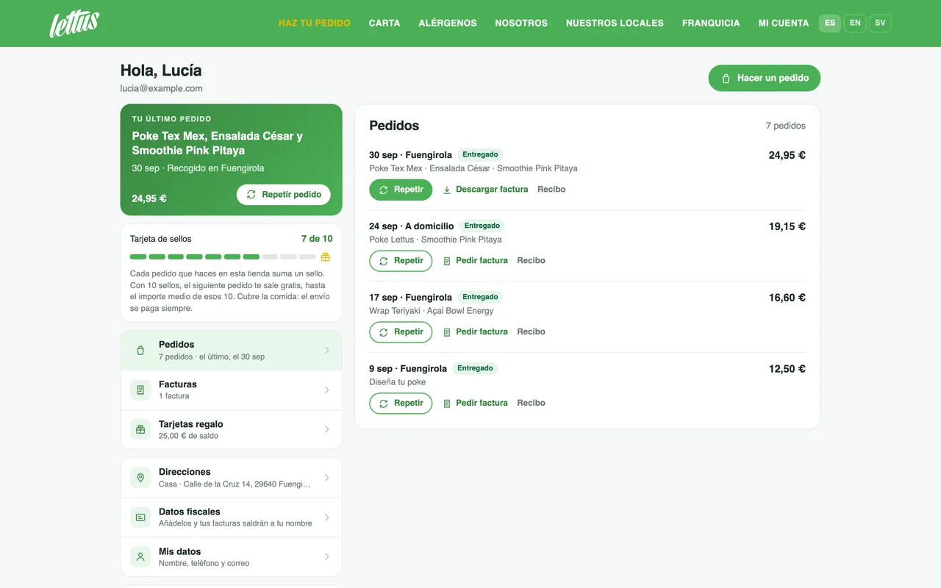This screenshot has width=941, height=588.
Task: Open Mis datos via its chevron
Action: [x=327, y=557]
